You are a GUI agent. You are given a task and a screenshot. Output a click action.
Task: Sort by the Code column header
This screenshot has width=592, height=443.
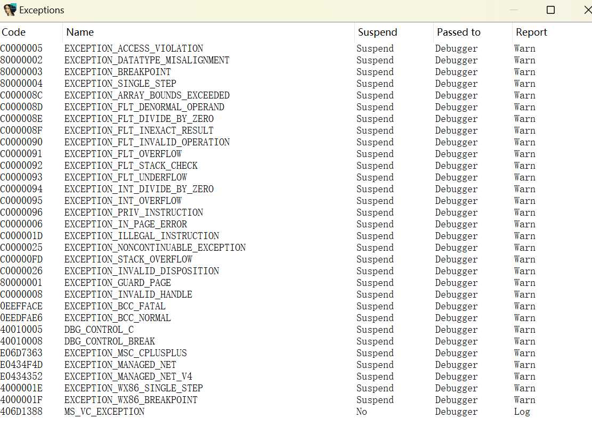[14, 32]
